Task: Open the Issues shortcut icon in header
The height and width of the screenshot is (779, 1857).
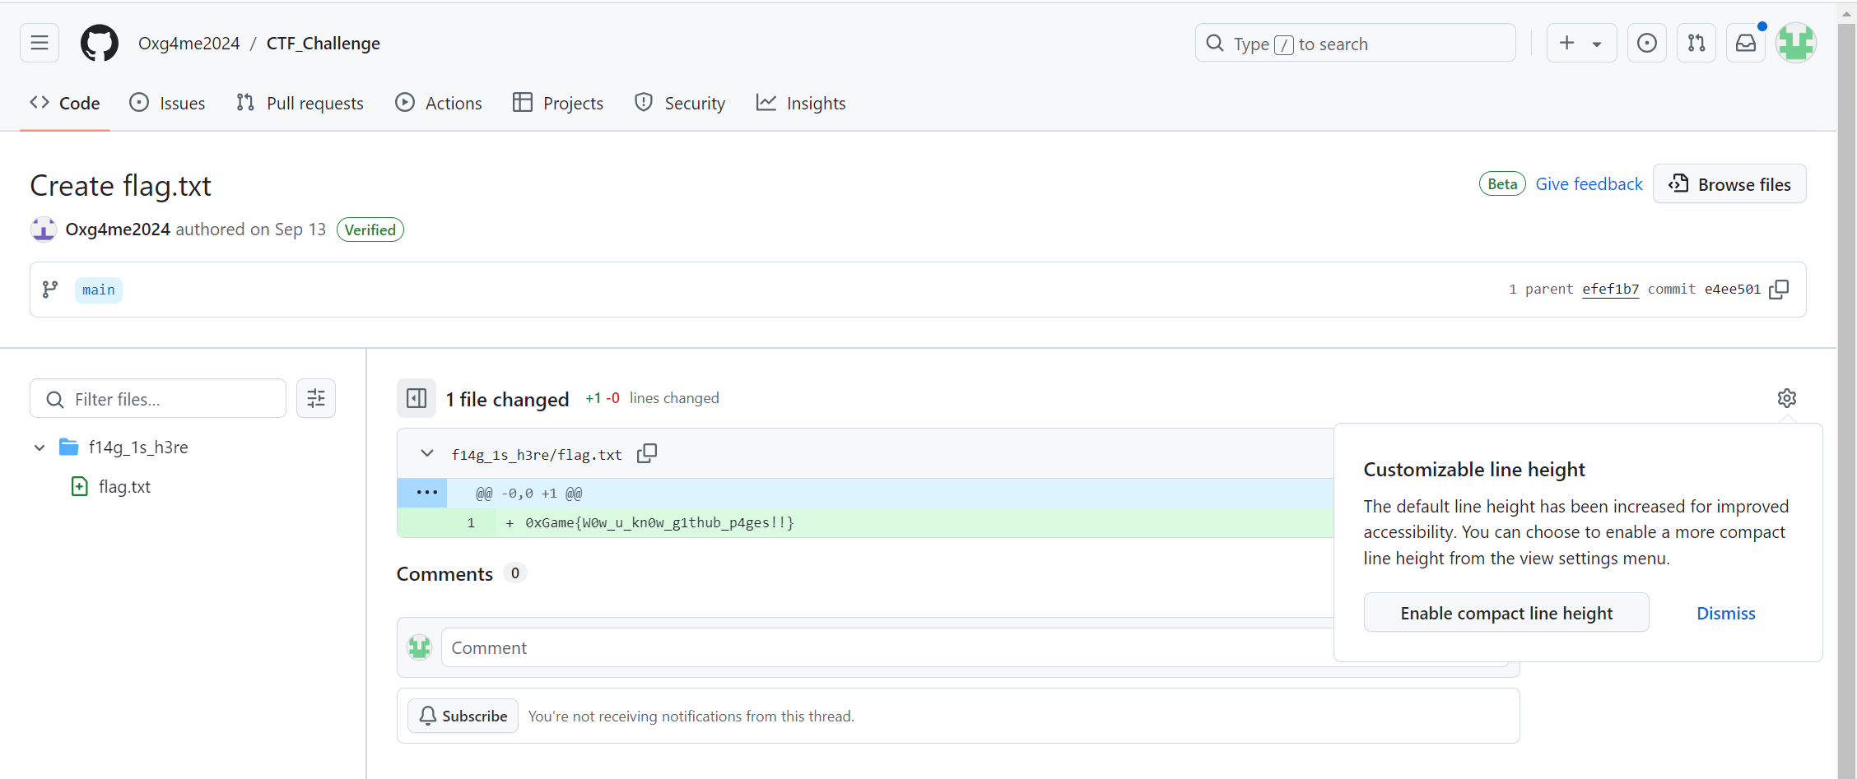Action: pyautogui.click(x=1647, y=43)
